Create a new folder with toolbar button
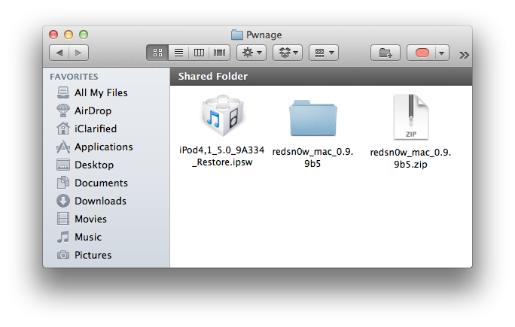 point(385,53)
